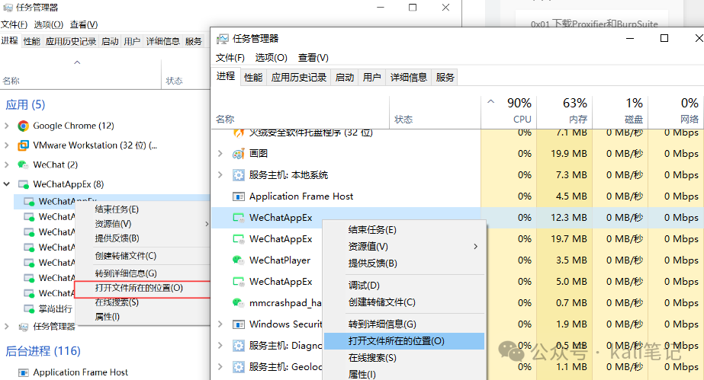Image resolution: width=704 pixels, height=380 pixels.
Task: Click the WeChatAppEx (8) group icon
Action: [24, 184]
